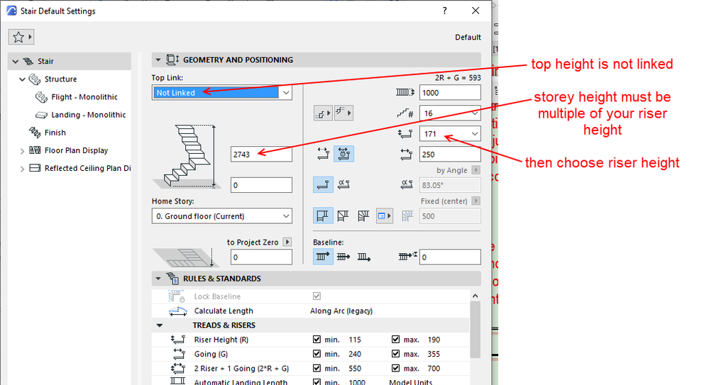Click Riser Height max value 190
The height and width of the screenshot is (385, 709).
[434, 340]
